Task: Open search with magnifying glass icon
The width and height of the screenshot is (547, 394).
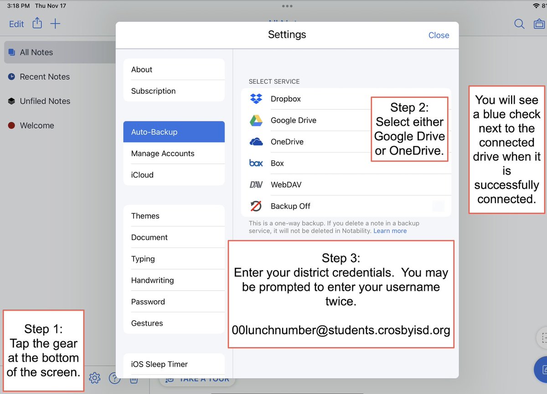Action: point(519,24)
